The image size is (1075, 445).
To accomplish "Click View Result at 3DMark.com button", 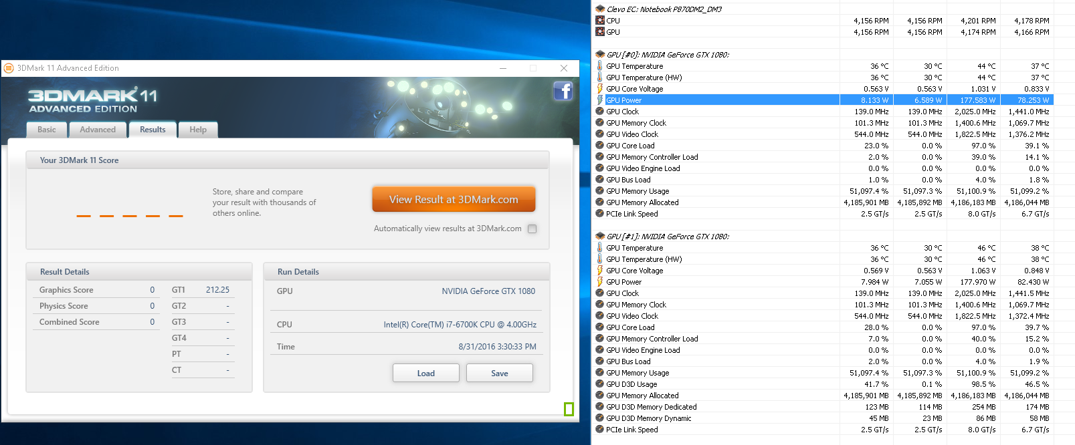I will pos(454,199).
